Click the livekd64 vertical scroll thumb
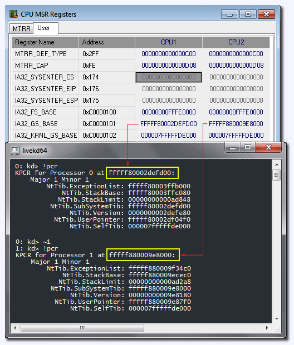The height and width of the screenshot is (345, 294). (277, 175)
